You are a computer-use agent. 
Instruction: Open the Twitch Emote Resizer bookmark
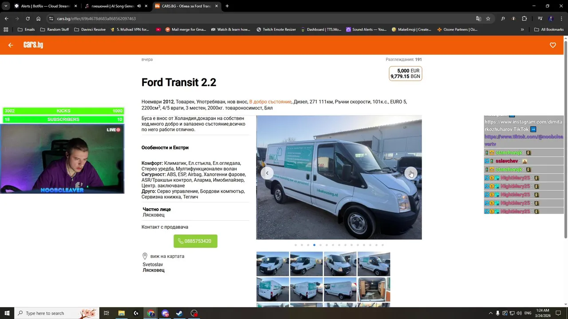tap(276, 30)
